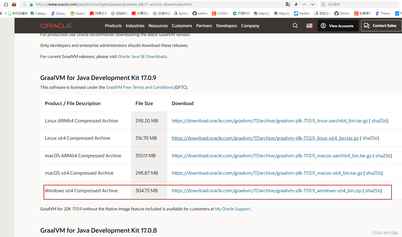Screen dimensions: 402x237
Task: Open the My Oracle Support link
Action: coord(232,209)
